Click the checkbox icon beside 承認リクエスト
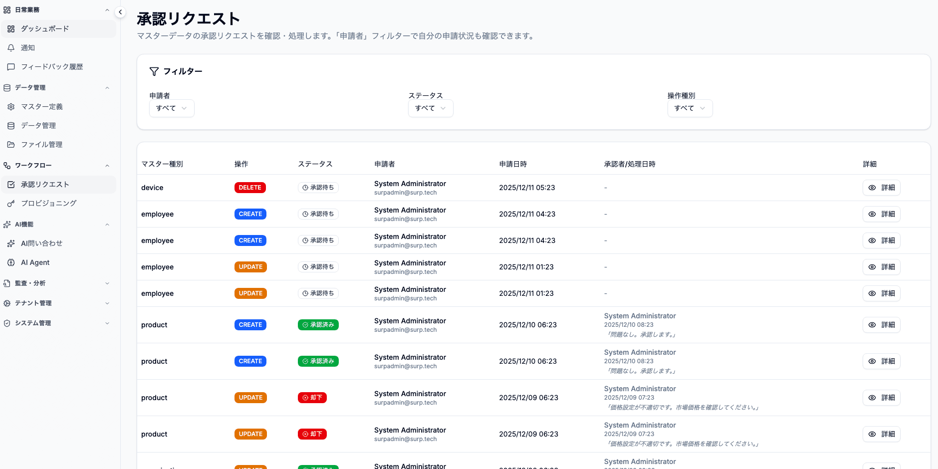This screenshot has width=938, height=469. pos(11,185)
